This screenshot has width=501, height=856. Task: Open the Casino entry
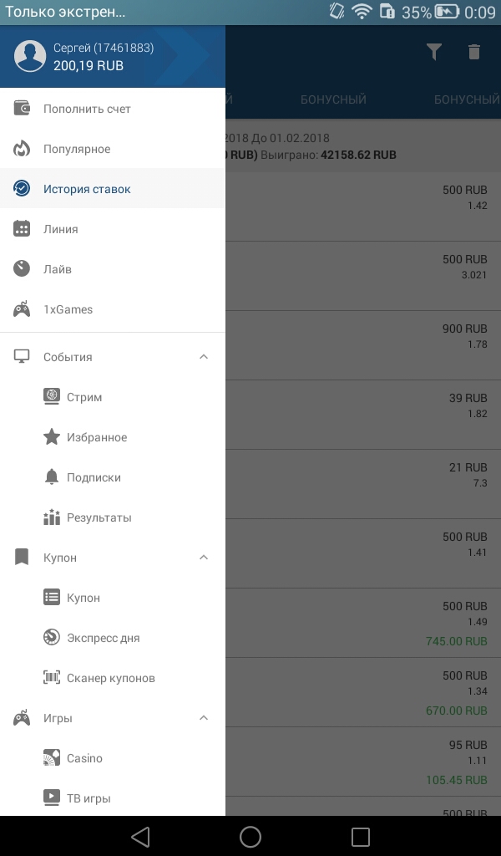84,758
